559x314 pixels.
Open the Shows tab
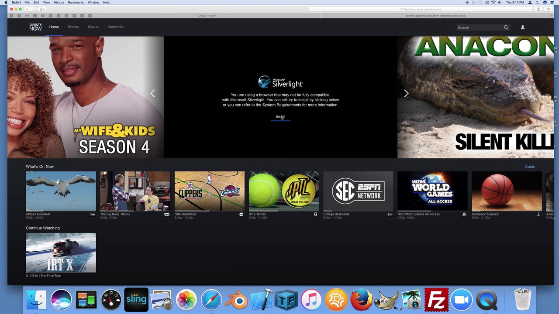73,27
